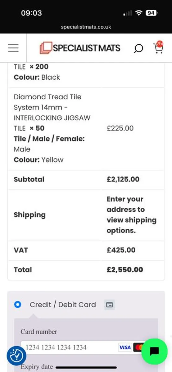View shopping cart with item badge
This screenshot has height=372, width=172.
click(158, 48)
